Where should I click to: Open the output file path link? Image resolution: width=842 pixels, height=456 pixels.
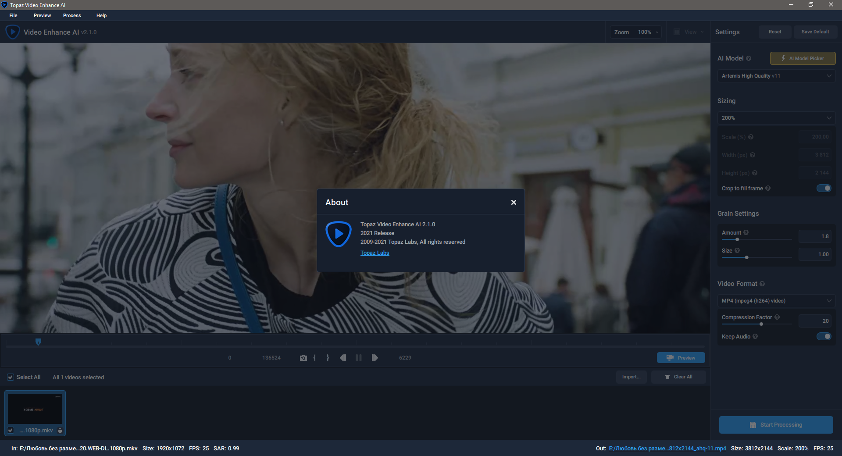coord(667,448)
